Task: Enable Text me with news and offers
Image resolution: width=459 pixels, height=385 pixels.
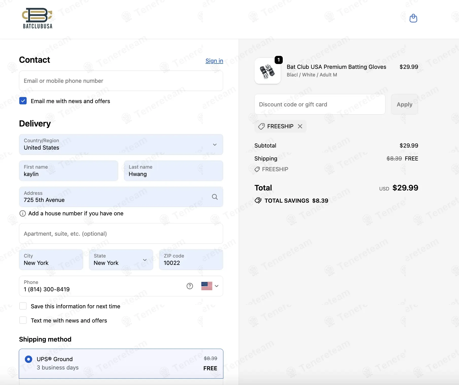Action: coord(23,320)
